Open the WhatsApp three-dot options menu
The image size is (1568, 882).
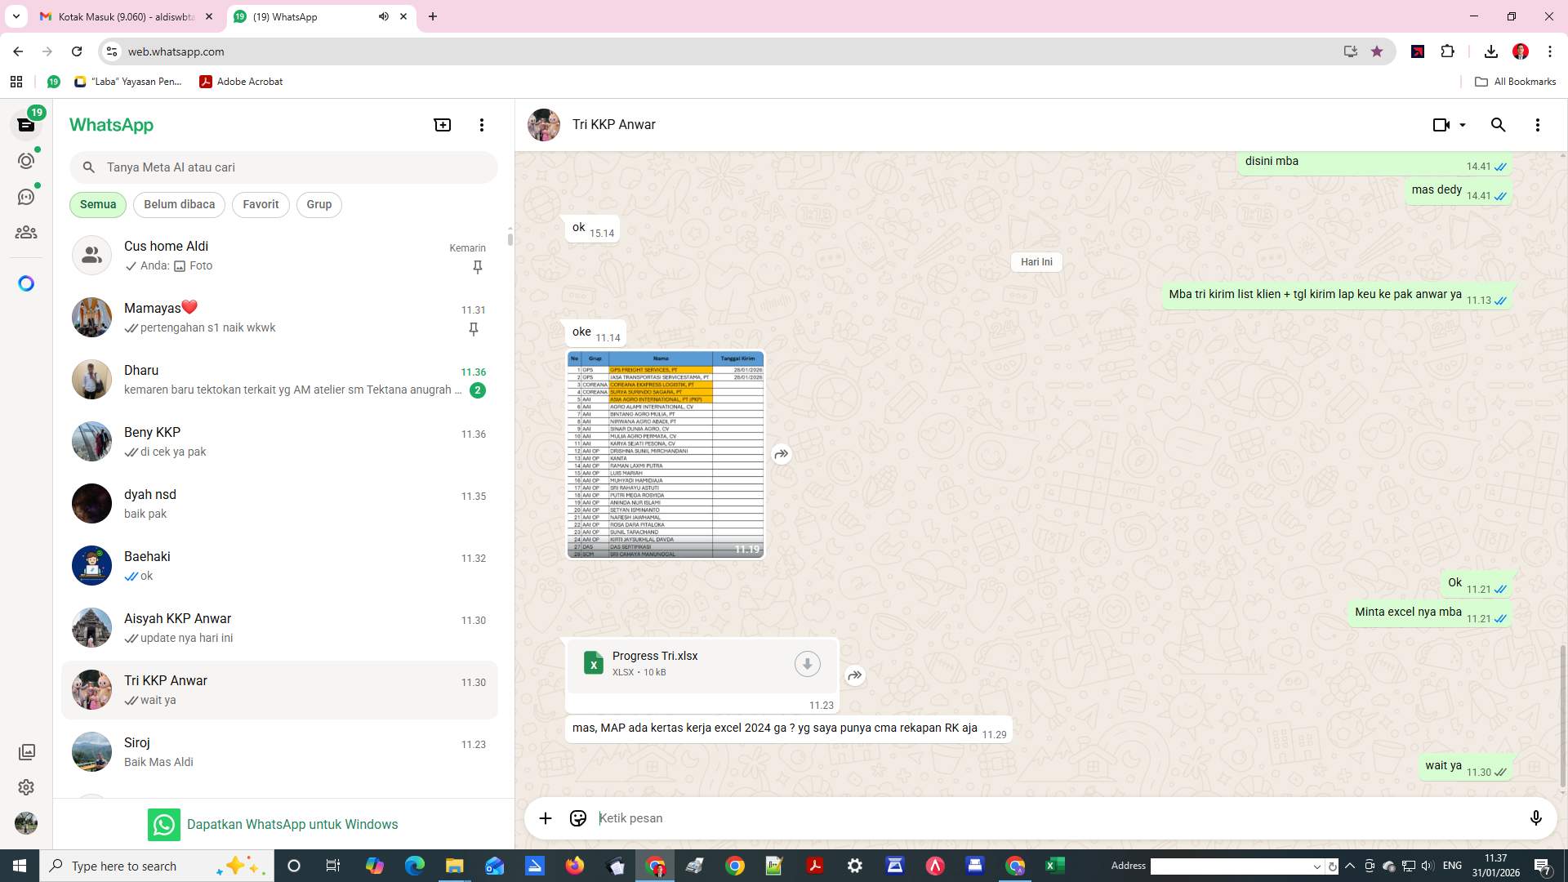point(482,124)
